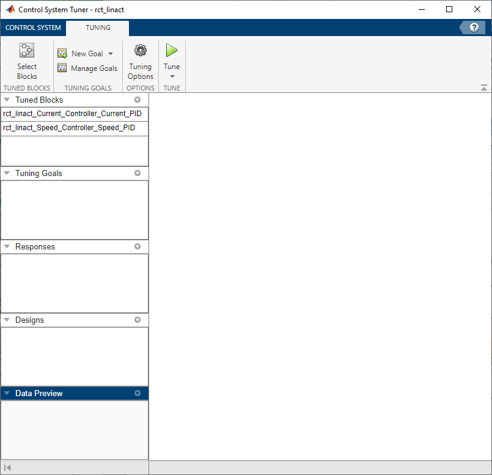The image size is (492, 475).
Task: Open the Manage Goals dialog
Action: pos(87,68)
